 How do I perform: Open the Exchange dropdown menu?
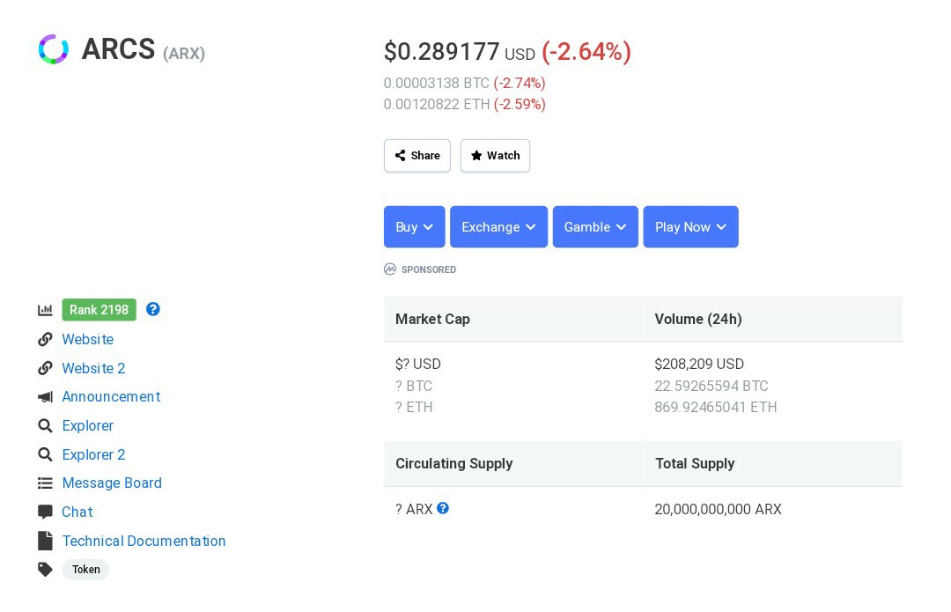(498, 227)
